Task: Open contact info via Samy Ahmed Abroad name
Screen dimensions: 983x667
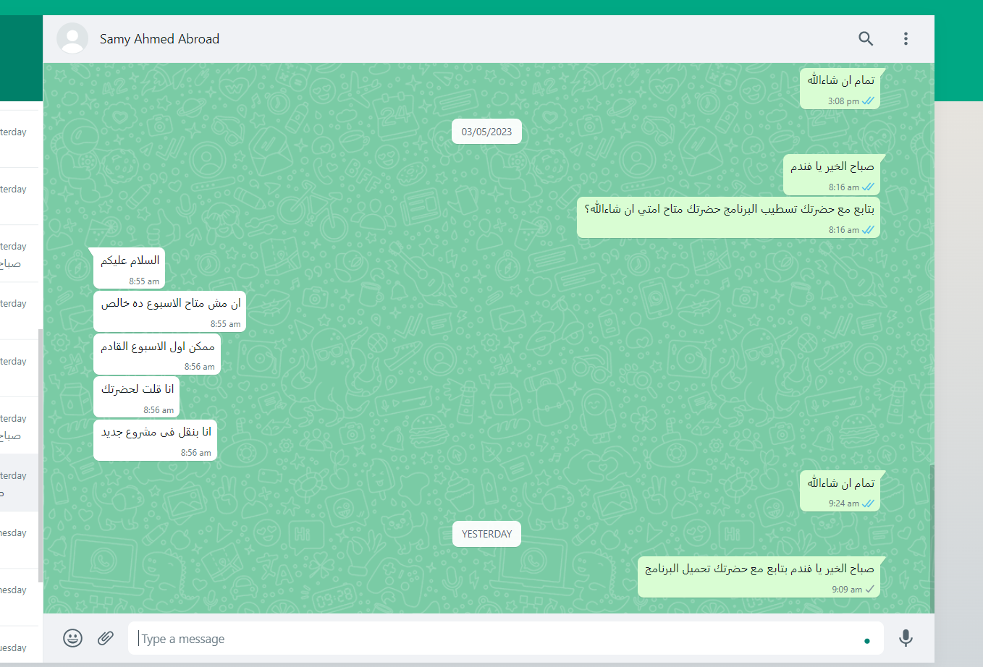Action: point(159,39)
